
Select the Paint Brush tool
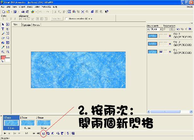click(3, 33)
